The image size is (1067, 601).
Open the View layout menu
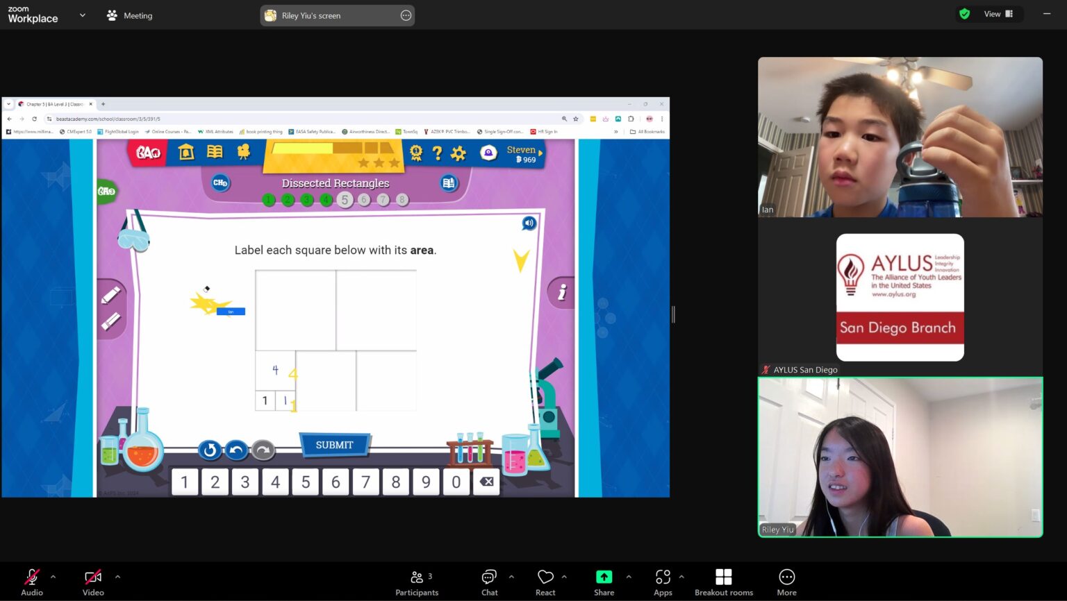coord(998,14)
